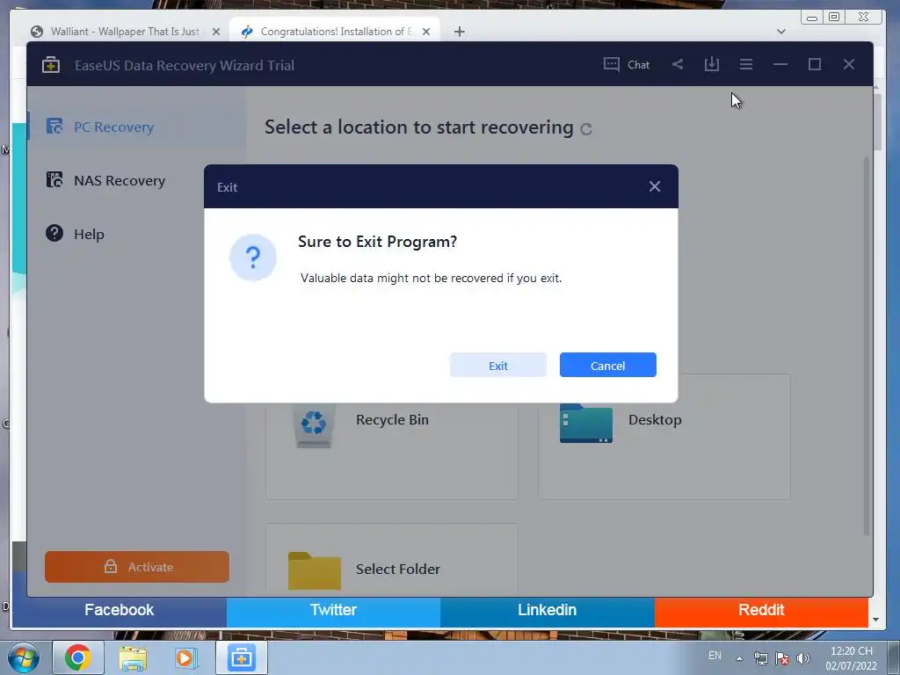The height and width of the screenshot is (675, 900).
Task: Open Chat in EaseUS title bar
Action: click(x=626, y=64)
